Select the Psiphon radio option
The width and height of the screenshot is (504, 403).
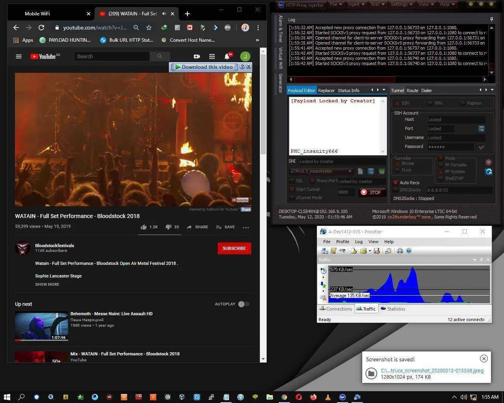463,103
